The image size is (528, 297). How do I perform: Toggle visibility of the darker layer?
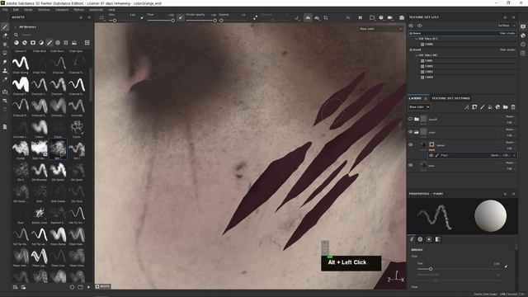(x=411, y=145)
